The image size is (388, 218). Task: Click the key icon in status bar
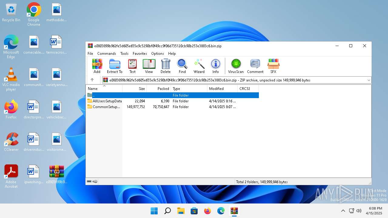coord(95,182)
